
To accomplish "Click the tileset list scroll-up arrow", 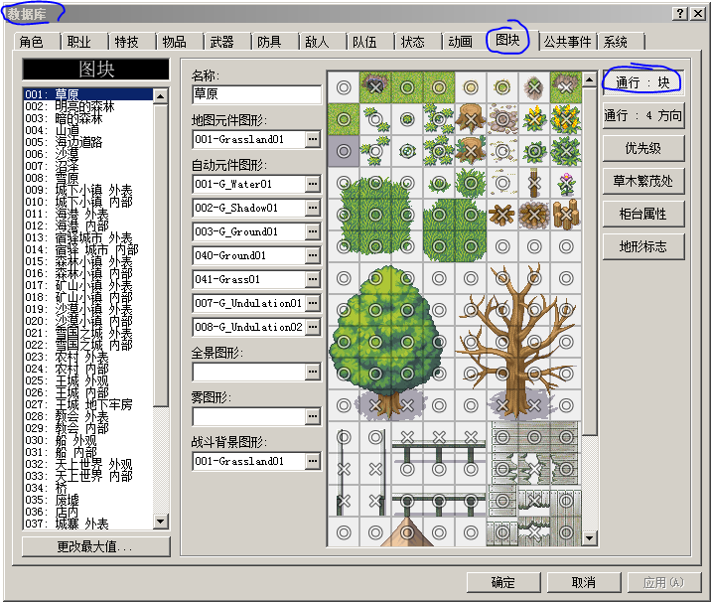I will coord(161,96).
